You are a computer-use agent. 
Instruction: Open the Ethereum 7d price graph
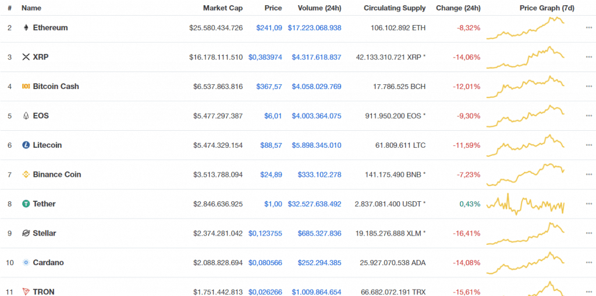526,28
